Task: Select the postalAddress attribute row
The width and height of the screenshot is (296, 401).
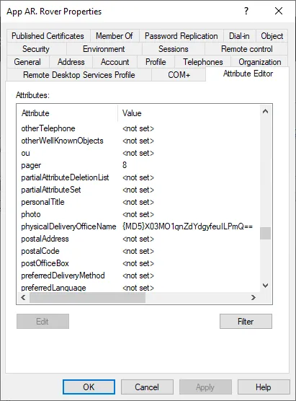Action: tap(138, 239)
